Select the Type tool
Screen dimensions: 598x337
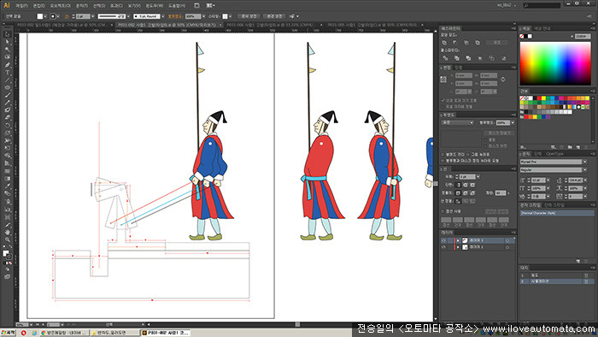point(7,73)
